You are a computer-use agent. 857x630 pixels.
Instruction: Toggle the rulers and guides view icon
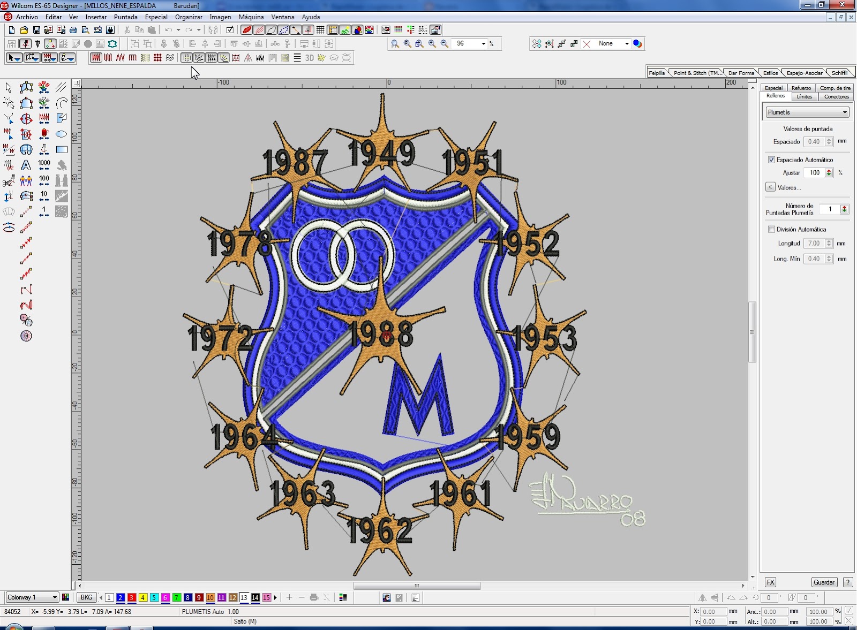(333, 30)
